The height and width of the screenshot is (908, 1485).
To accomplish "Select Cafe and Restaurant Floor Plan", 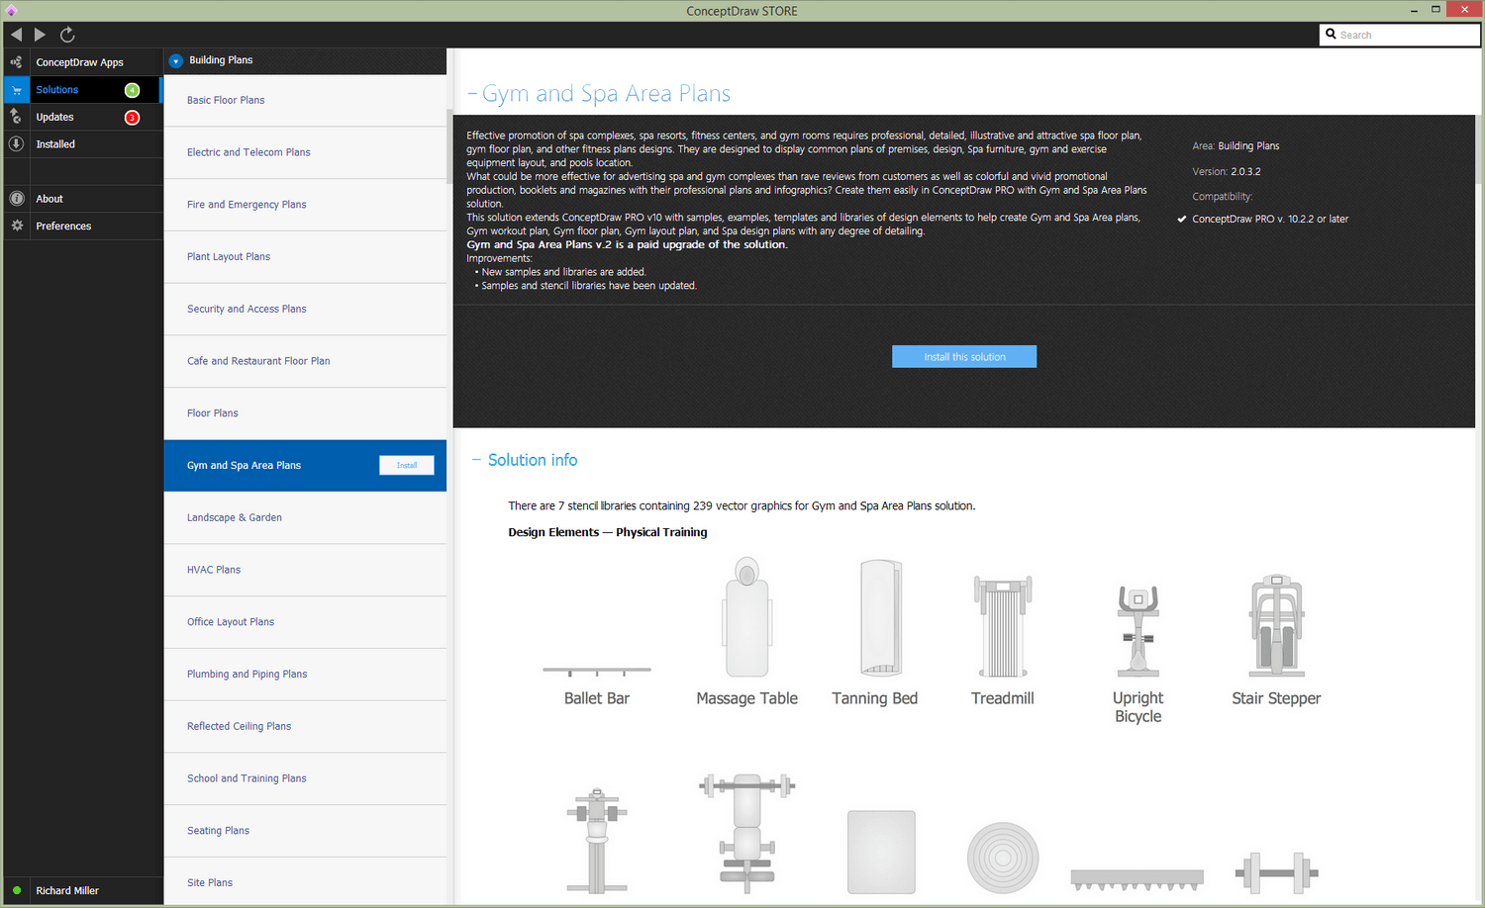I will 305,361.
